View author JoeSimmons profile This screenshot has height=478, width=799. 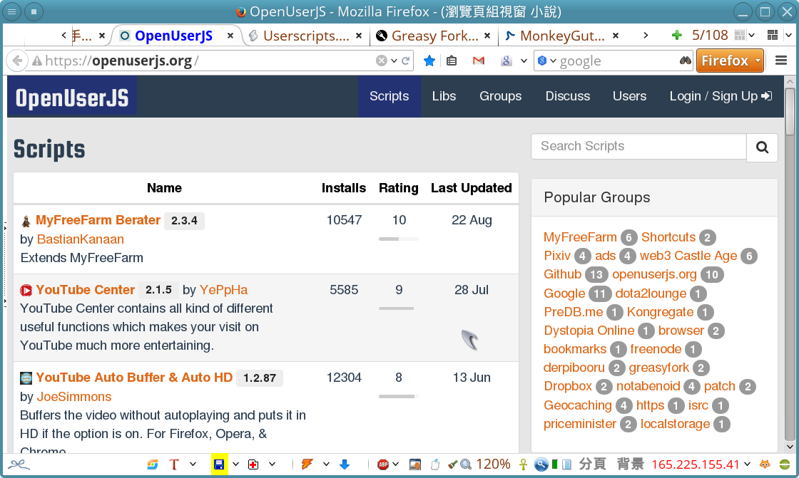74,397
